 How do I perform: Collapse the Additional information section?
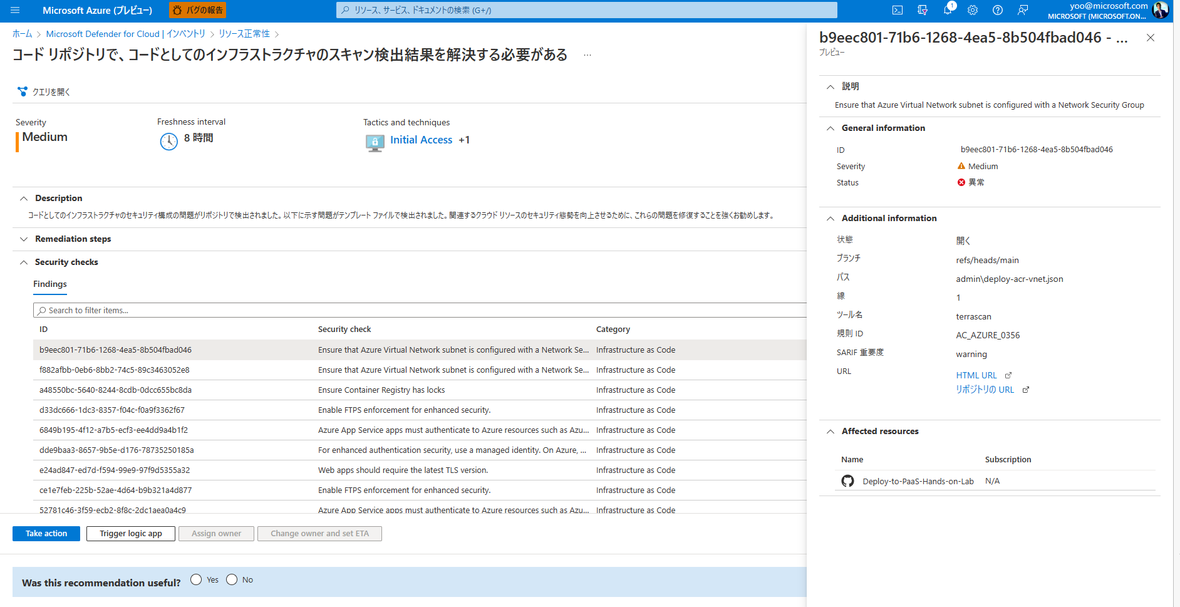click(831, 218)
